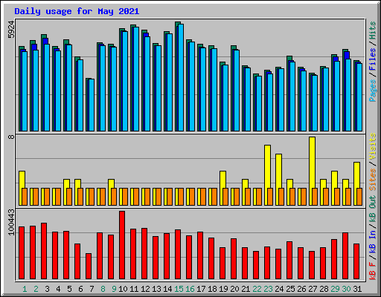Click the 5924 hits axis value

point(11,30)
